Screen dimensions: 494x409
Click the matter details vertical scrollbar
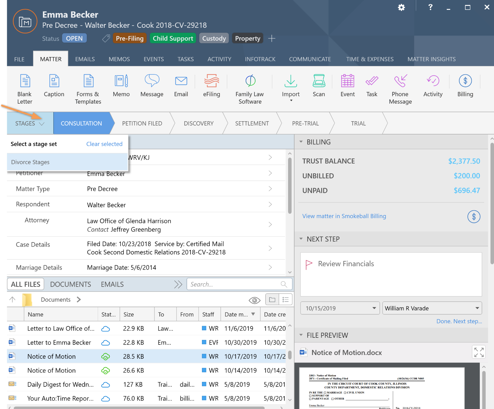tap(290, 186)
